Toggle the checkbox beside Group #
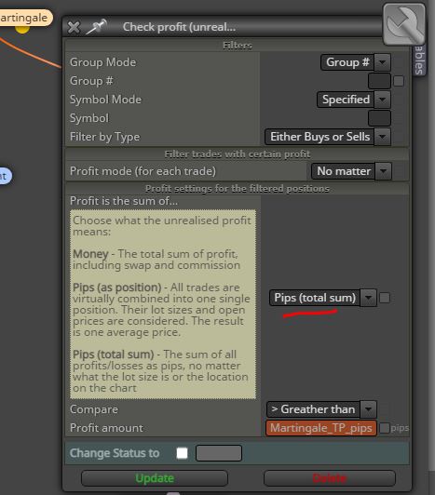The image size is (435, 495). click(399, 81)
